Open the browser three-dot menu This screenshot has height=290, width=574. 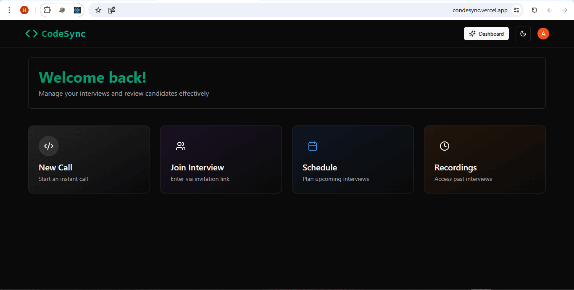[x=9, y=10]
